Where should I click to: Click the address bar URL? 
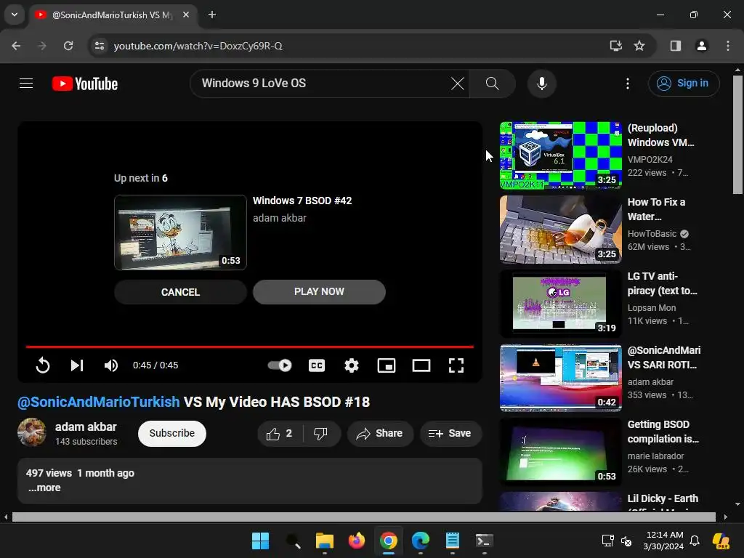point(198,46)
